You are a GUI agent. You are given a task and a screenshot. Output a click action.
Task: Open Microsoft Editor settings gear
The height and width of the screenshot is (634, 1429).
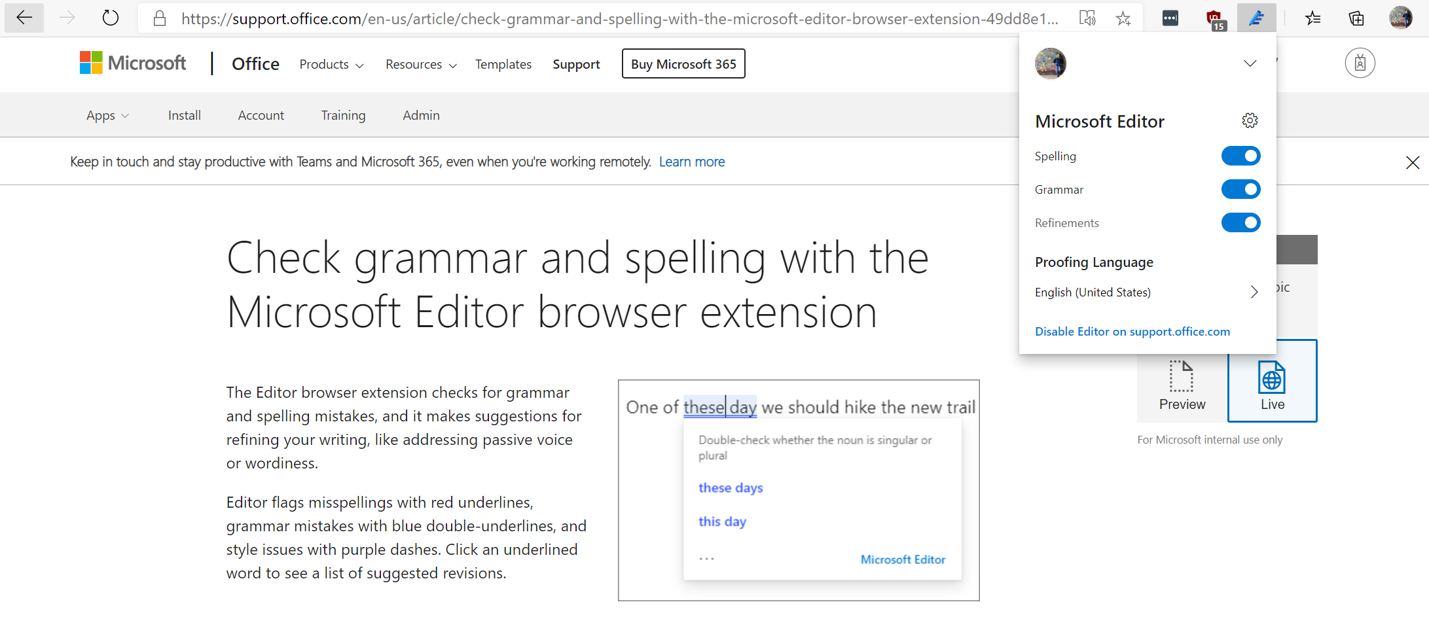click(1250, 120)
